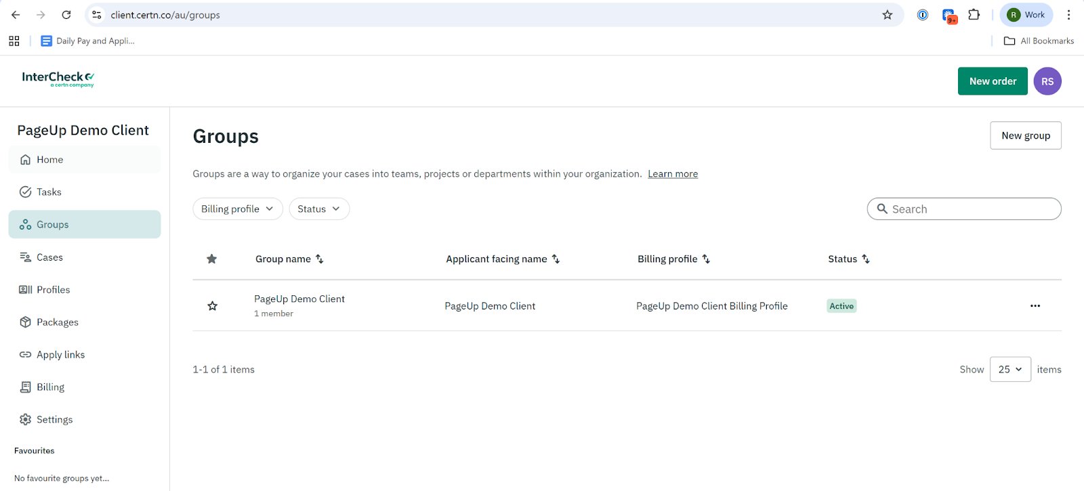Click the favourites star column header

pyautogui.click(x=212, y=259)
